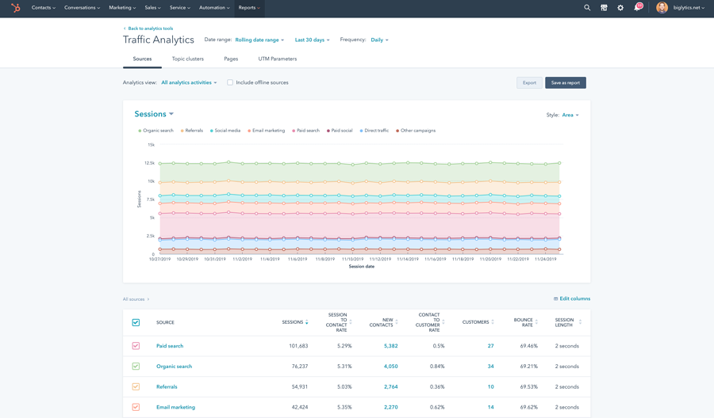Open the Reports menu in navigation
Screen dimensions: 714x418
[249, 8]
